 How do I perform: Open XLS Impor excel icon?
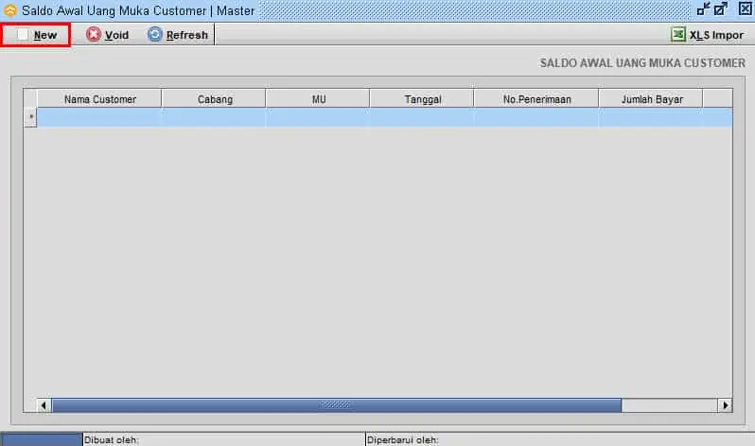[678, 34]
